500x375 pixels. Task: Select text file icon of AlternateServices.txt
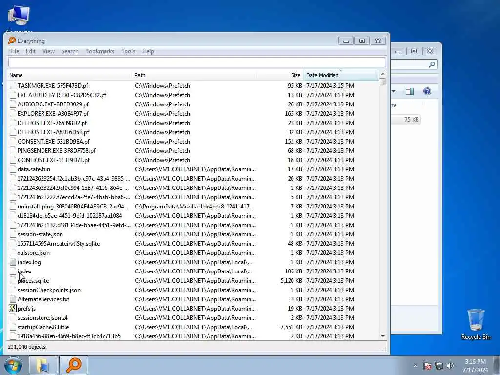(x=13, y=299)
